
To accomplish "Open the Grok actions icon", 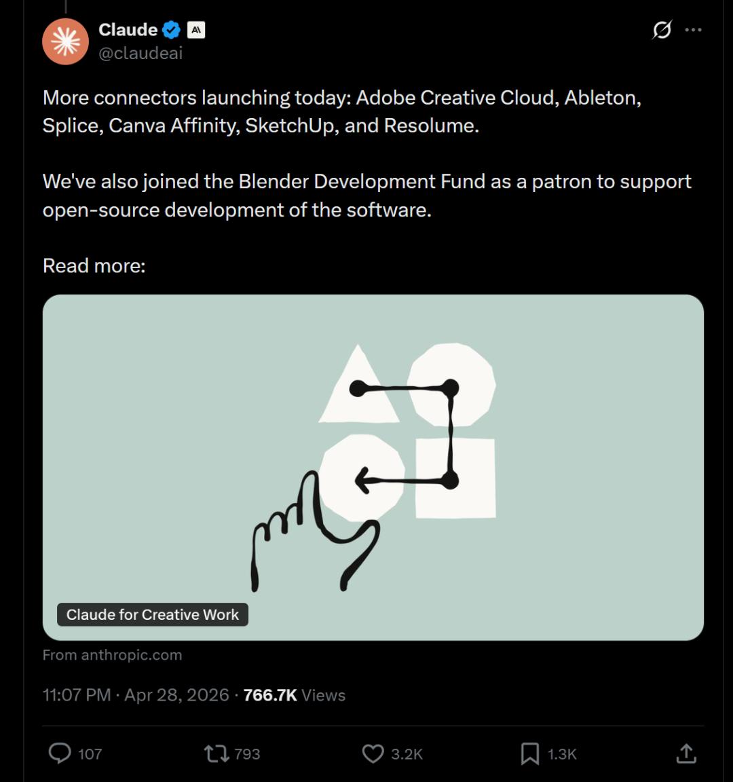I will 662,30.
